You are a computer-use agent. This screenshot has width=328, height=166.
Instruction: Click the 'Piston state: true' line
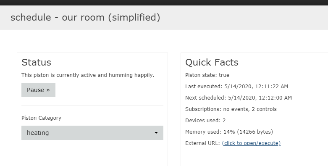tap(207, 75)
